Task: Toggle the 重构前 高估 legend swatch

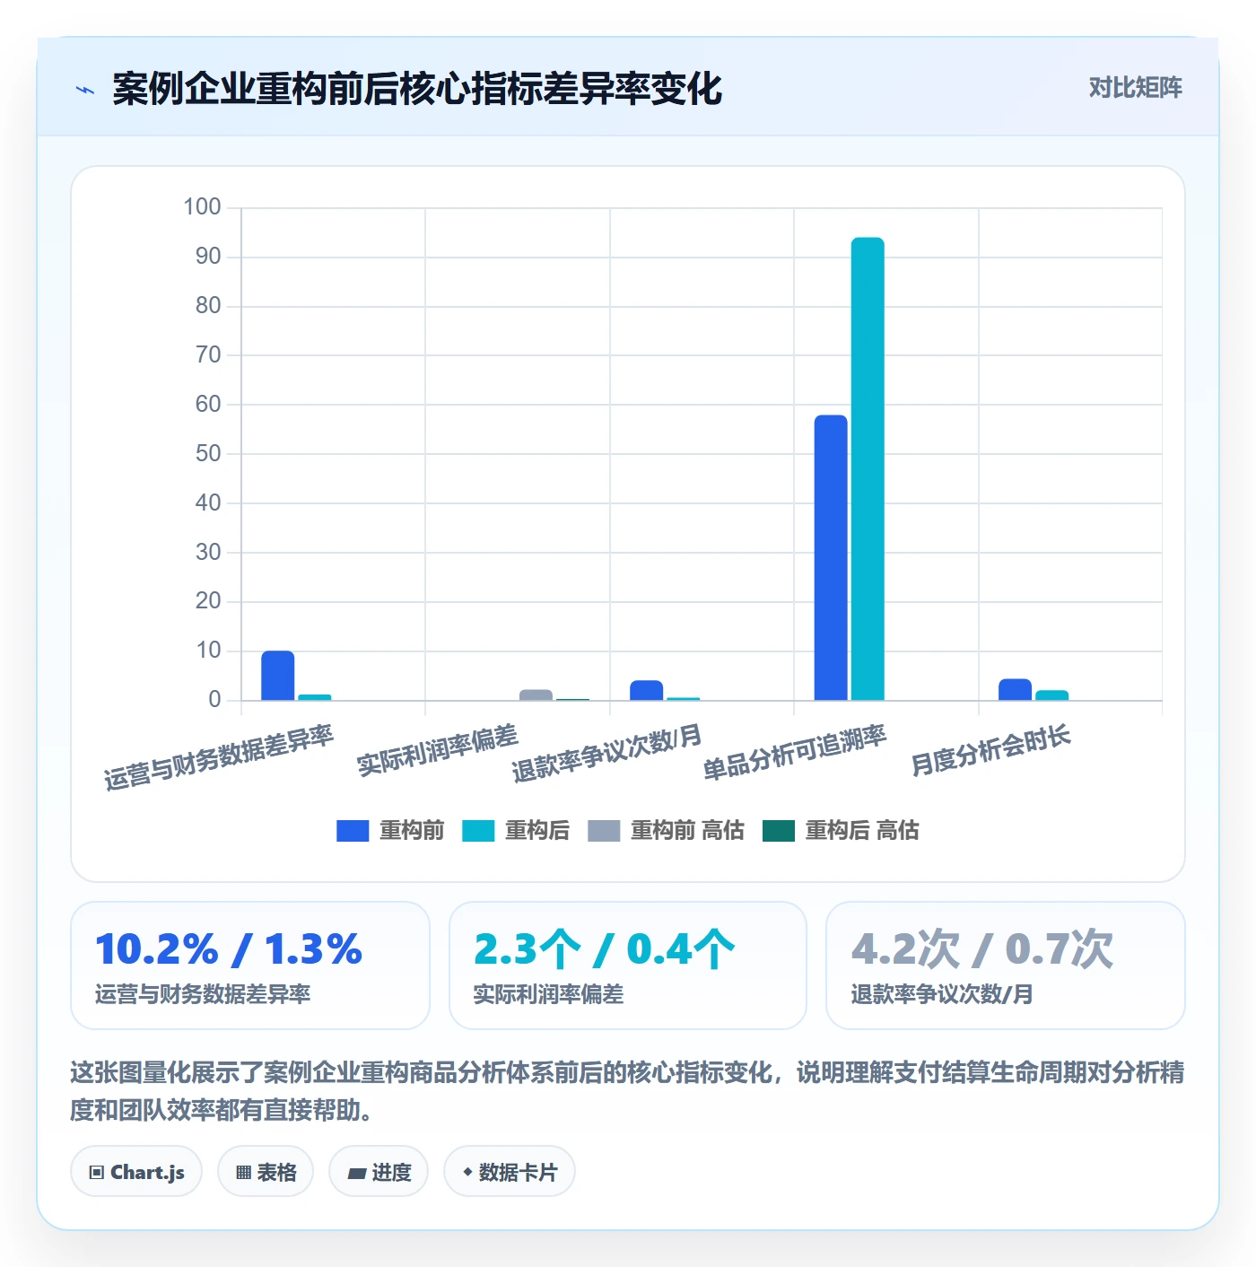Action: [604, 831]
